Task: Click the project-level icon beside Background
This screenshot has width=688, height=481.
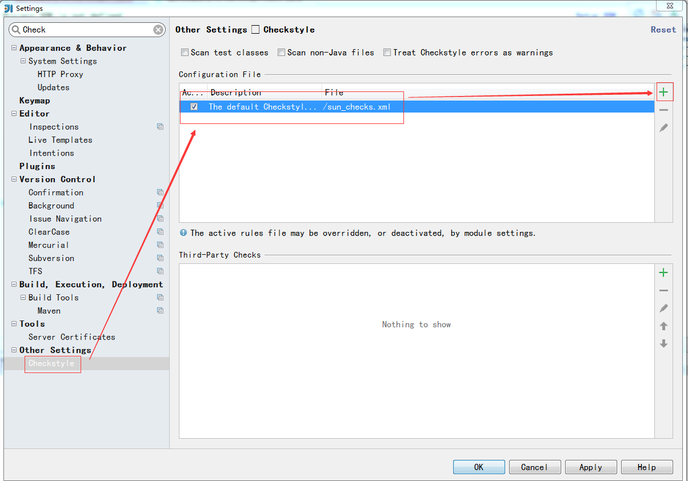Action: [160, 206]
